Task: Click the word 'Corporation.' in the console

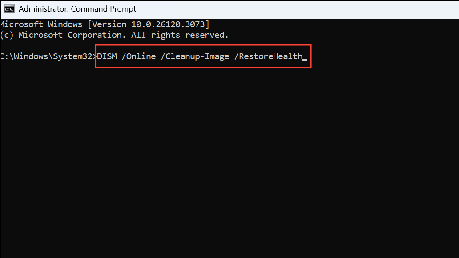Action: [97, 35]
